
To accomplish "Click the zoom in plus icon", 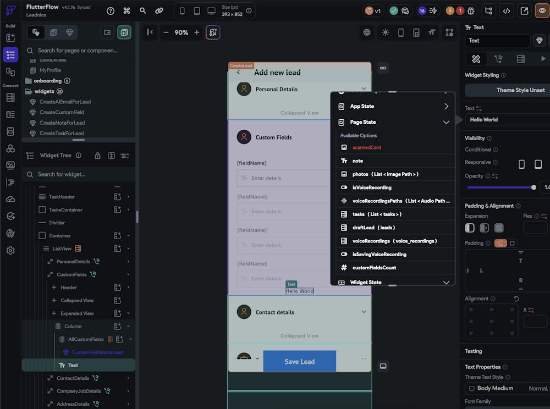I will coord(197,32).
